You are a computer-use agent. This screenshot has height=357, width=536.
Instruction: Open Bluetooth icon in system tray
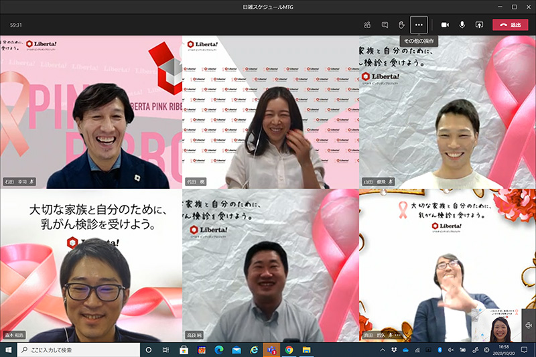(x=440, y=350)
